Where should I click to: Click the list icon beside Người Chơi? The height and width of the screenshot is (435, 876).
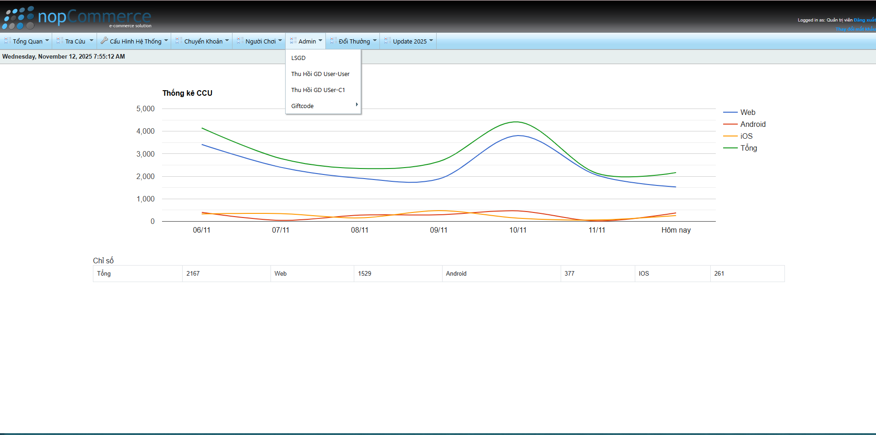240,41
